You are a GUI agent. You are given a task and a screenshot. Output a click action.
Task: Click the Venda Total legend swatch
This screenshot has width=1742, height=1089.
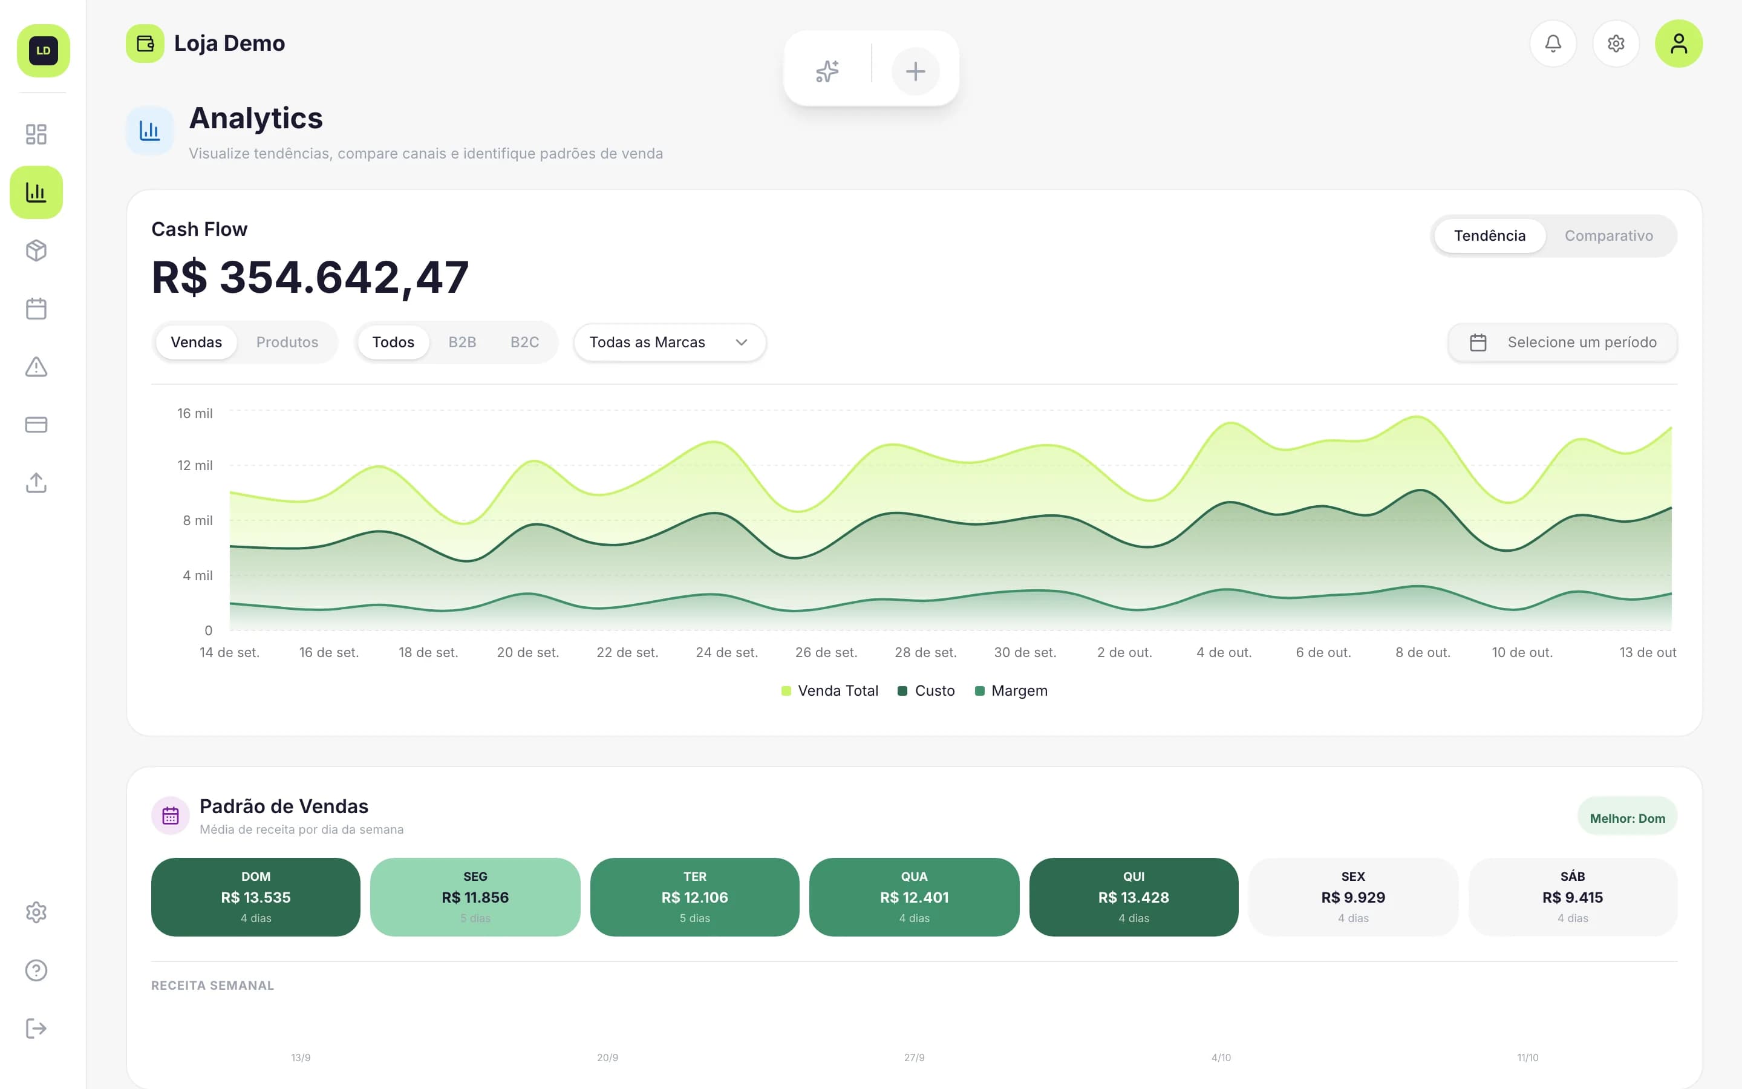pos(786,691)
